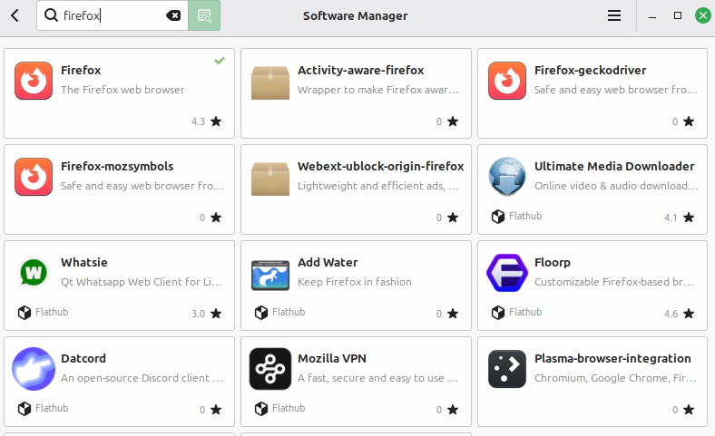715x436 pixels.
Task: Toggle search in descriptions button
Action: (x=204, y=15)
